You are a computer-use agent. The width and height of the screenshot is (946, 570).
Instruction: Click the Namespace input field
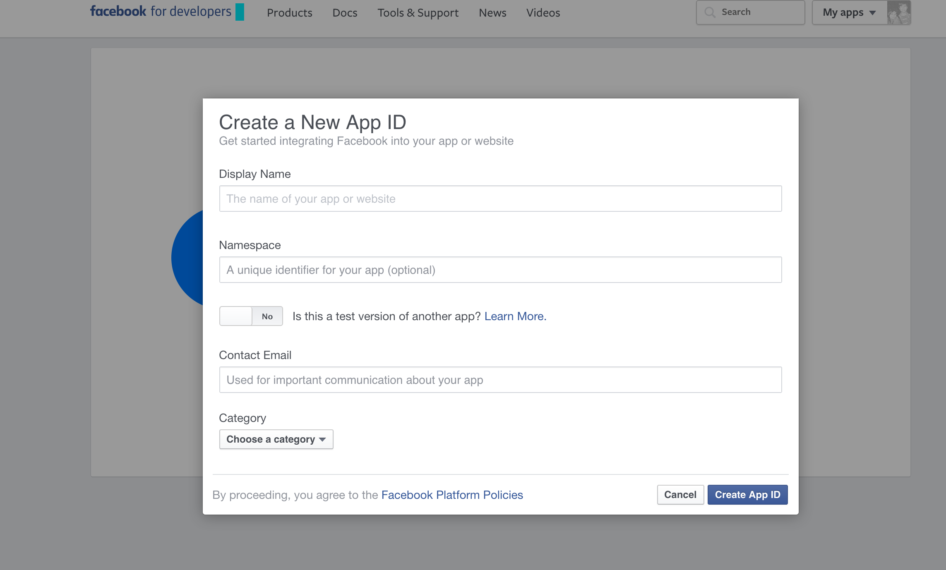pos(500,269)
